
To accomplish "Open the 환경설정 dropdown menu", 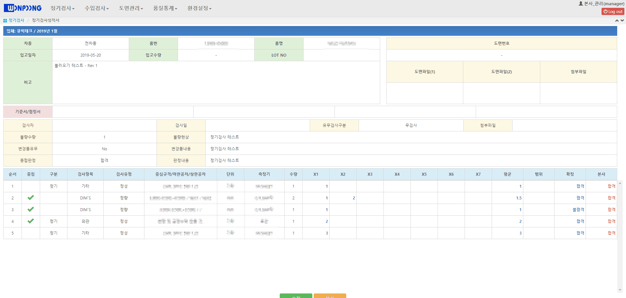I will click(x=199, y=8).
